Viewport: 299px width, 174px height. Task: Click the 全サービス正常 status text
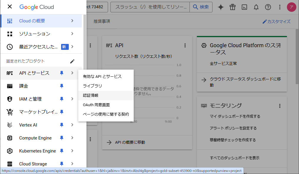[x=223, y=64]
